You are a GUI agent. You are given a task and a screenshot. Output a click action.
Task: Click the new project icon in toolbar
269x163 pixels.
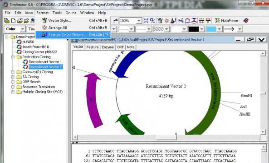pos(6,21)
